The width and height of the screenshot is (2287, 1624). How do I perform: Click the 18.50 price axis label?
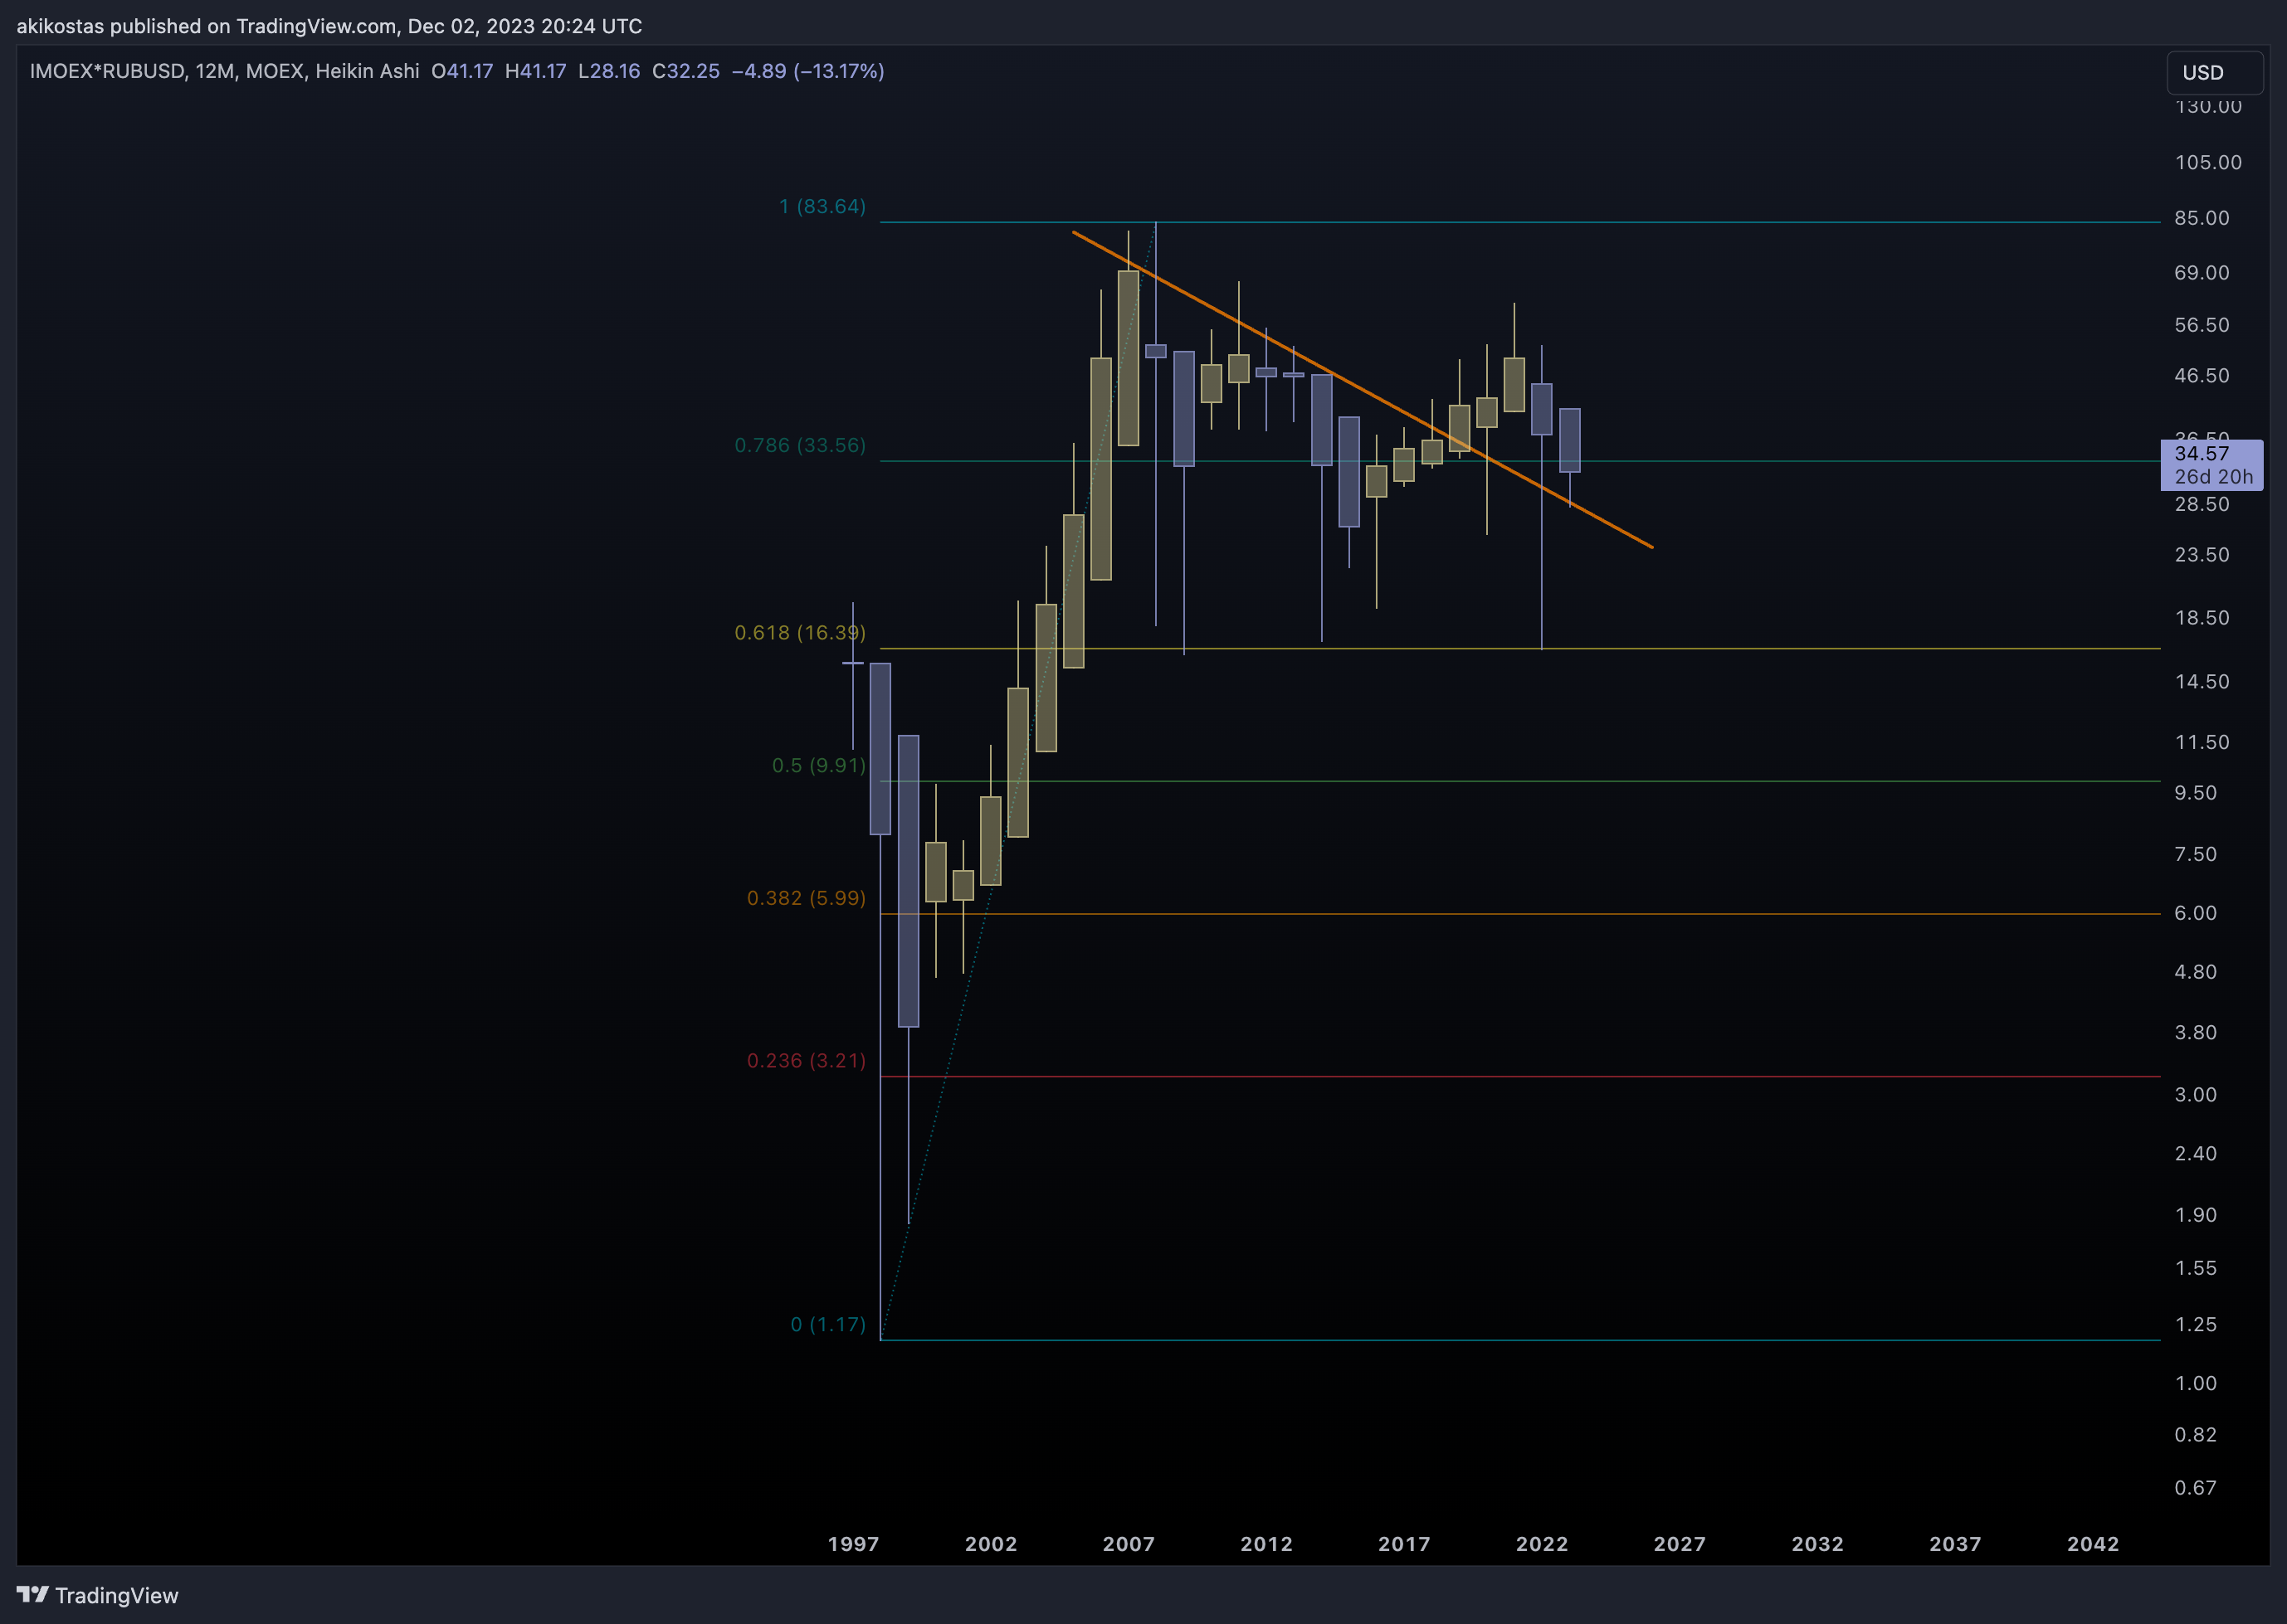pyautogui.click(x=2202, y=617)
